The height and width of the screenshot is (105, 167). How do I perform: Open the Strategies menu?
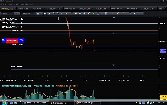click(x=25, y=4)
